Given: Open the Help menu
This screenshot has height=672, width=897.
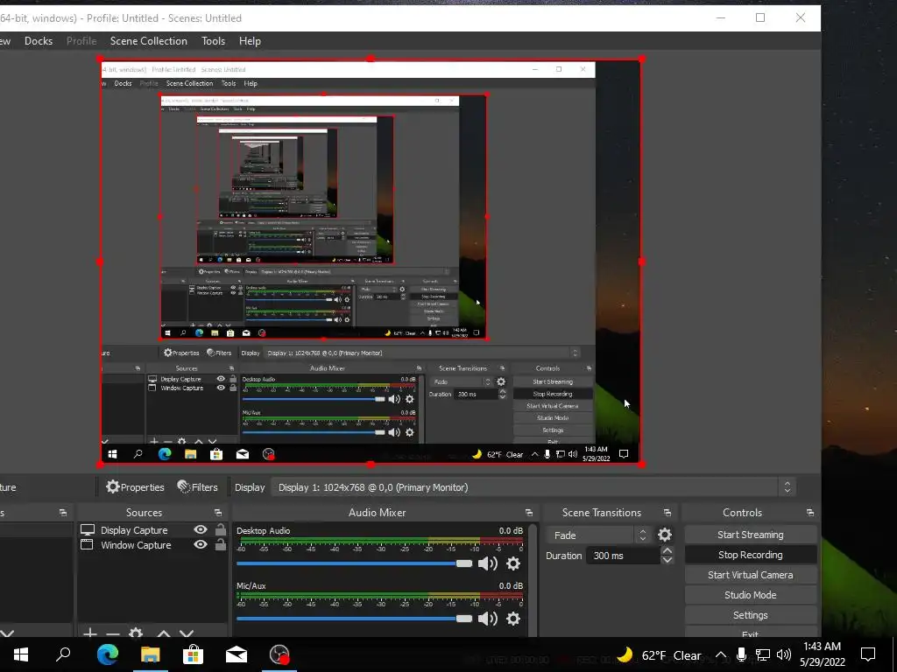Looking at the screenshot, I should [x=250, y=41].
